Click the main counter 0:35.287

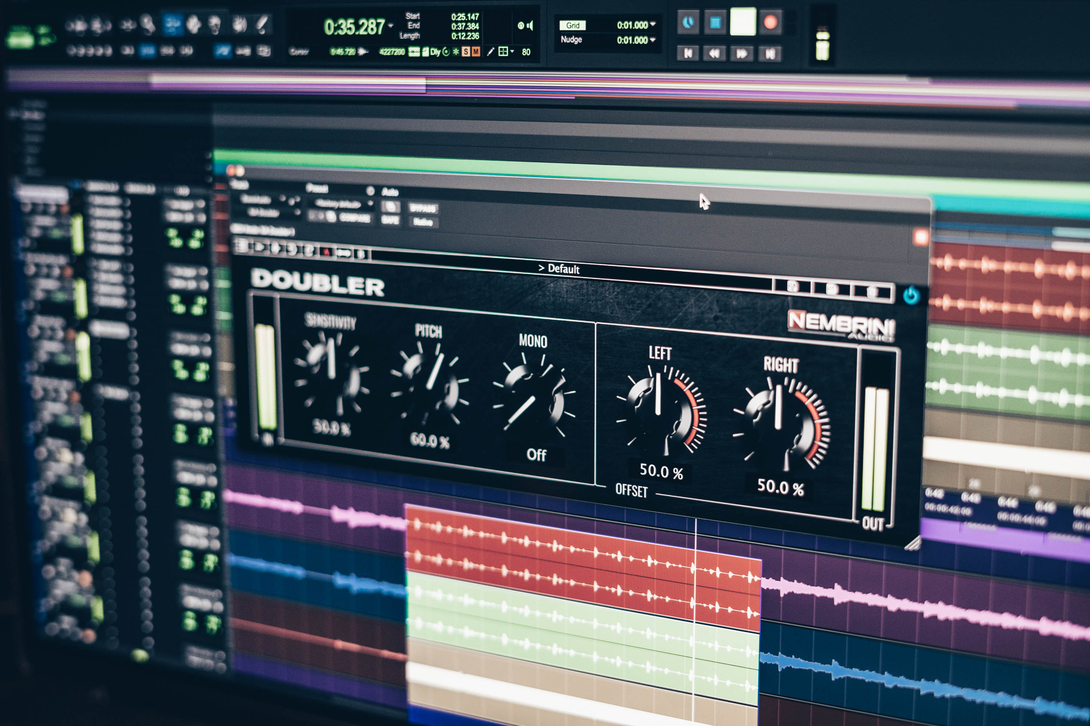[354, 27]
